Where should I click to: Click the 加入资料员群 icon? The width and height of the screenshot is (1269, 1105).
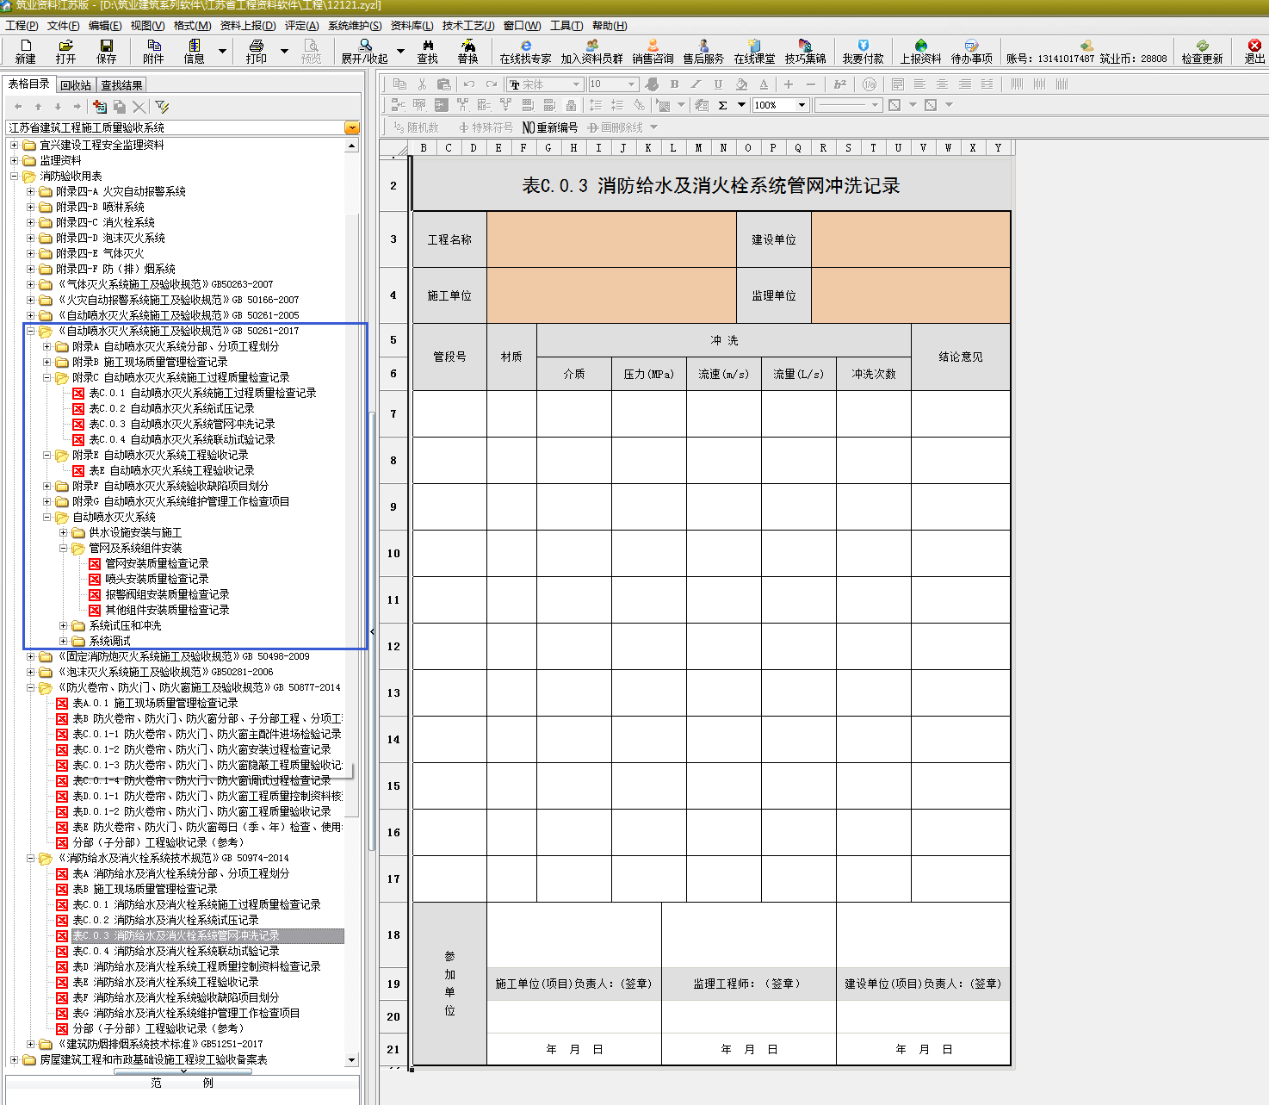click(591, 52)
